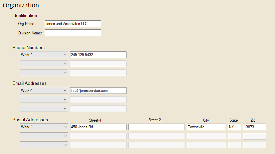Focus the empty Division Name field
The width and height of the screenshot is (275, 154).
[73, 33]
